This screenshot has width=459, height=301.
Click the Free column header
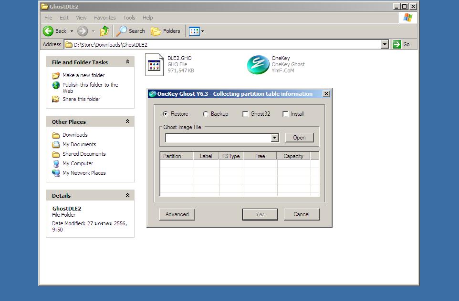[x=260, y=156]
